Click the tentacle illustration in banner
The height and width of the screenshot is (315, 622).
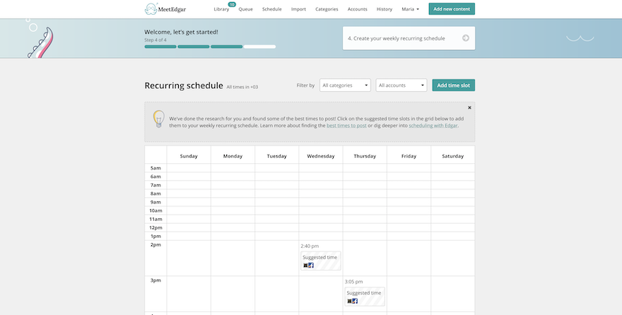41,42
